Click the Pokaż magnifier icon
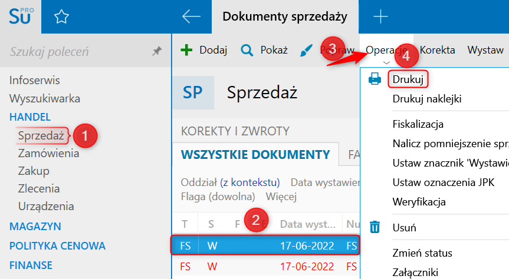The image size is (509, 279). 247,50
